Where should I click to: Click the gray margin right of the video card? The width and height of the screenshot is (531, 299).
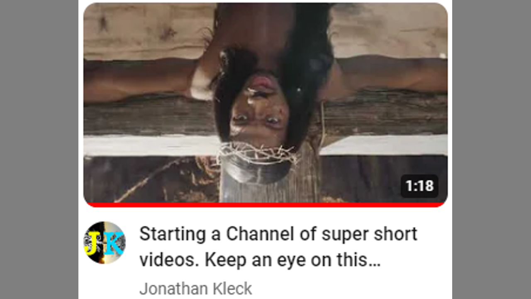492,149
